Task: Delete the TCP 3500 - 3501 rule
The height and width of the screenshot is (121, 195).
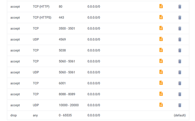Action: pyautogui.click(x=180, y=29)
